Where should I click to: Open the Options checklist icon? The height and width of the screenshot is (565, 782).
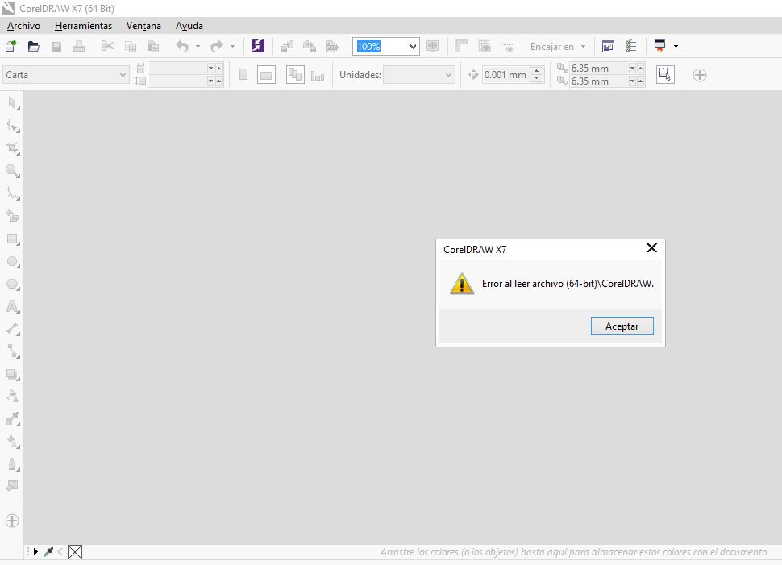(631, 47)
